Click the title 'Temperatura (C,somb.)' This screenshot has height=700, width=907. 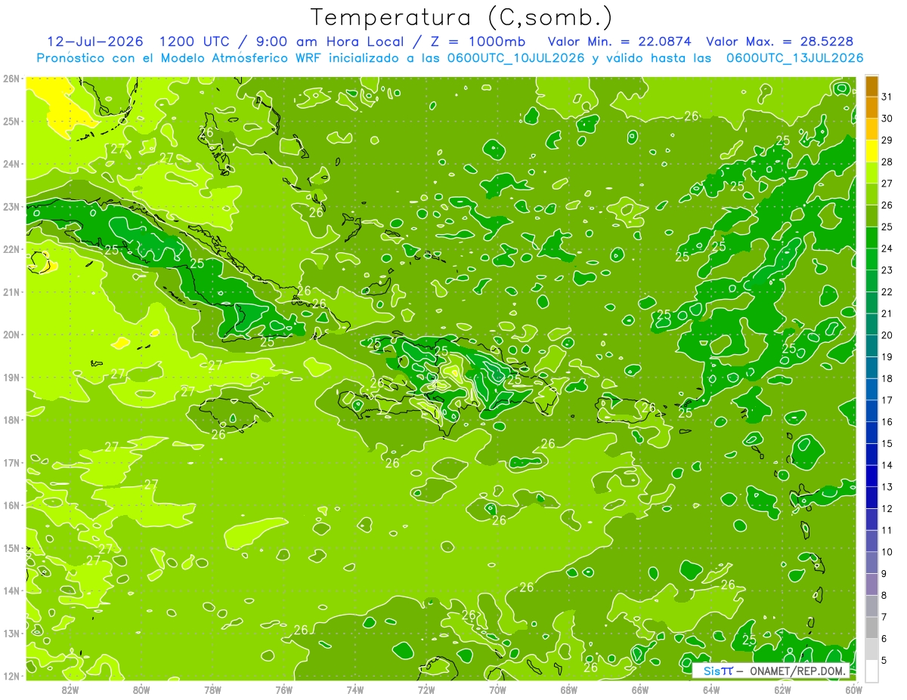click(461, 17)
